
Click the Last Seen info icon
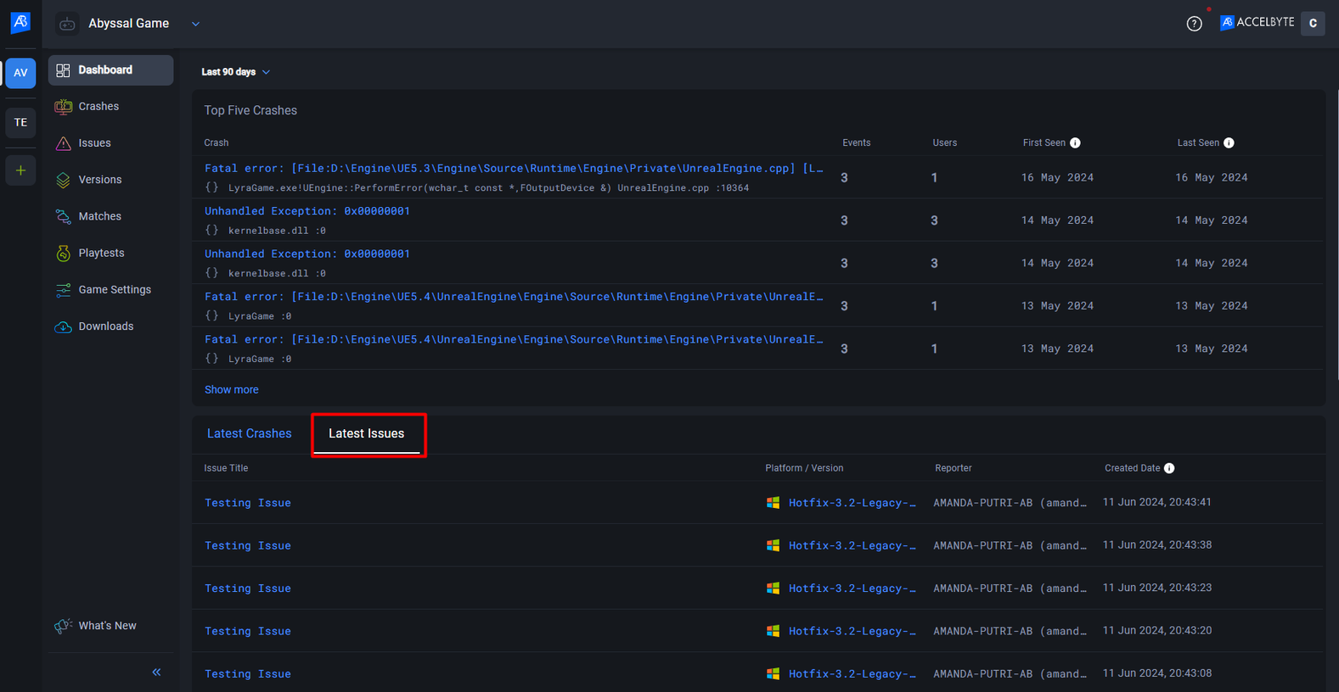click(1229, 142)
